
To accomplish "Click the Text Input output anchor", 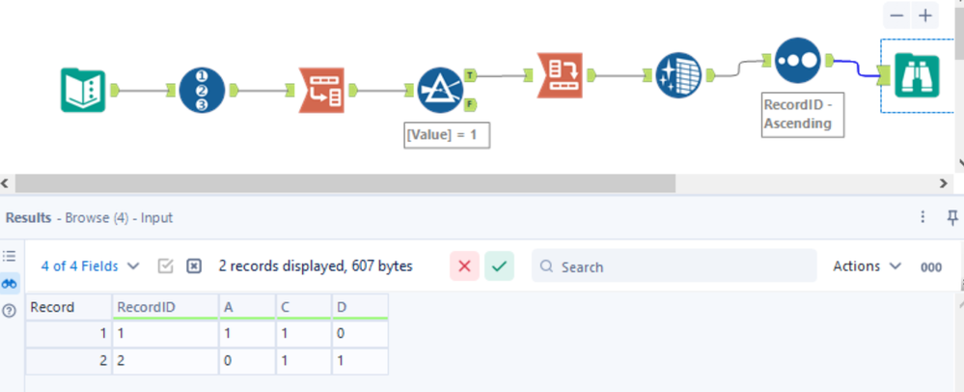I will coord(114,91).
